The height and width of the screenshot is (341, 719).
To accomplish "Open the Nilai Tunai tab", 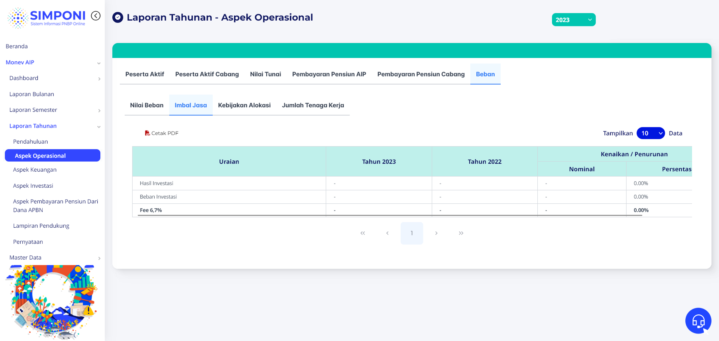I will 266,74.
